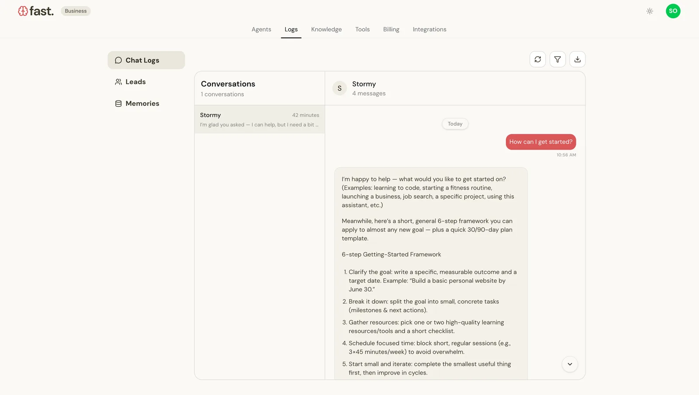This screenshot has width=699, height=395.
Task: Switch to the Knowledge tab
Action: pyautogui.click(x=326, y=29)
